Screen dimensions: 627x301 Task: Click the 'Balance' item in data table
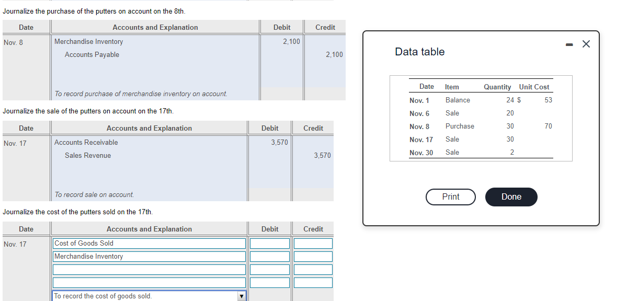[458, 100]
